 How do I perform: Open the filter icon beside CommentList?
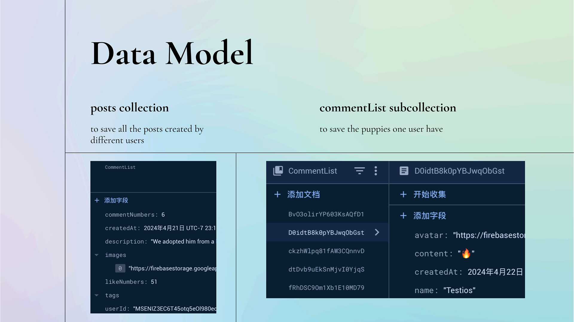point(359,171)
